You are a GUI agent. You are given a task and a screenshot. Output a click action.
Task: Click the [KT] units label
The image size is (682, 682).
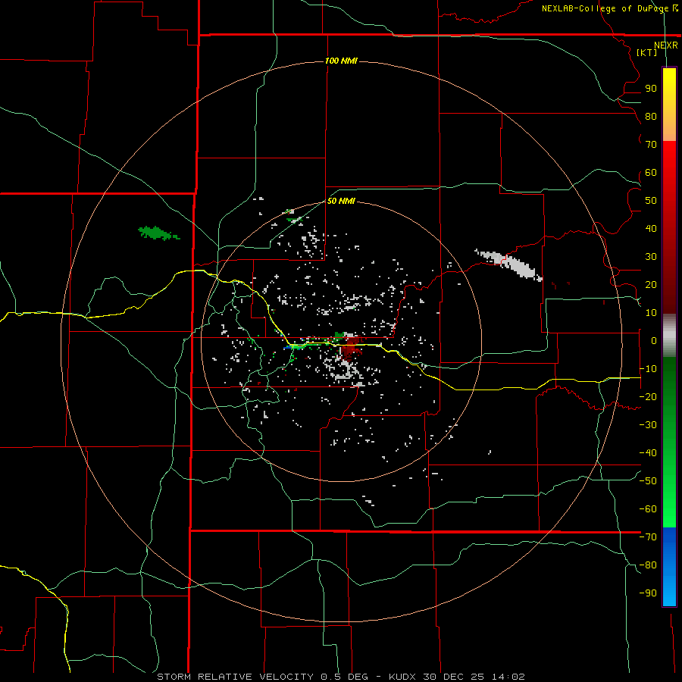pos(647,52)
